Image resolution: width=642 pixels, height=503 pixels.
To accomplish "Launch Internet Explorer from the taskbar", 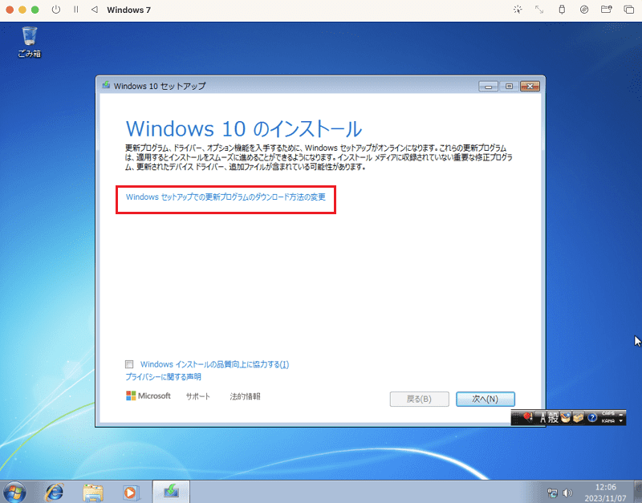I will pos(55,492).
